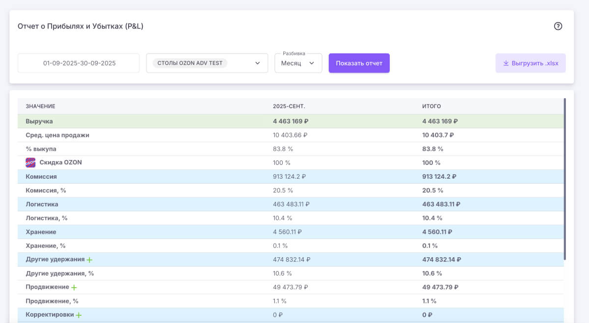The image size is (589, 323).
Task: Open the store selection dropdown chevron
Action: pyautogui.click(x=258, y=63)
